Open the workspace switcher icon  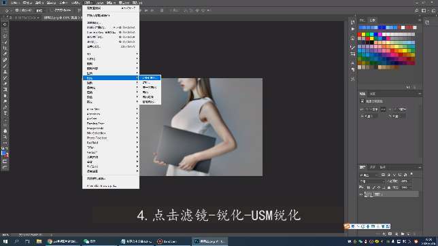[424, 11]
